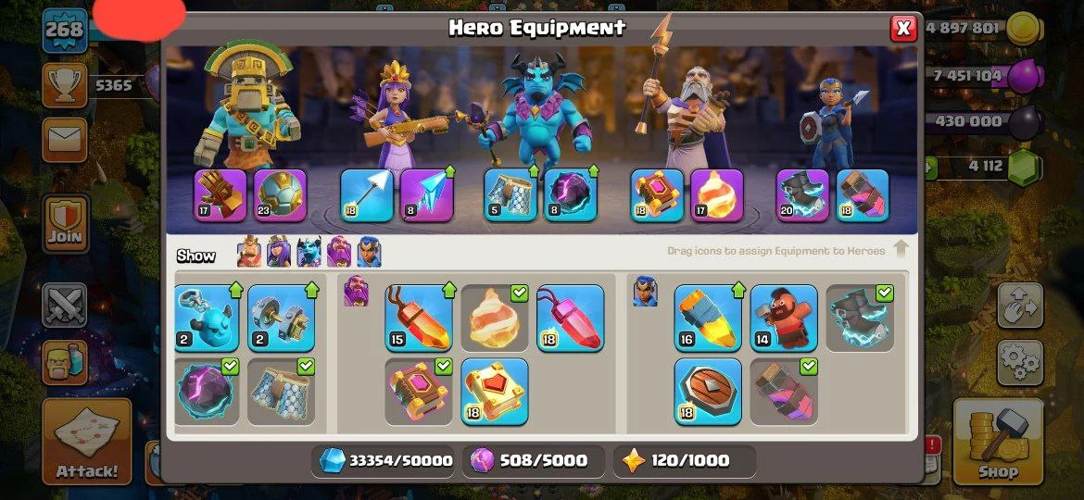1084x500 pixels.
Task: Select the Giant Gauntlet equipment slot
Action: [x=220, y=195]
